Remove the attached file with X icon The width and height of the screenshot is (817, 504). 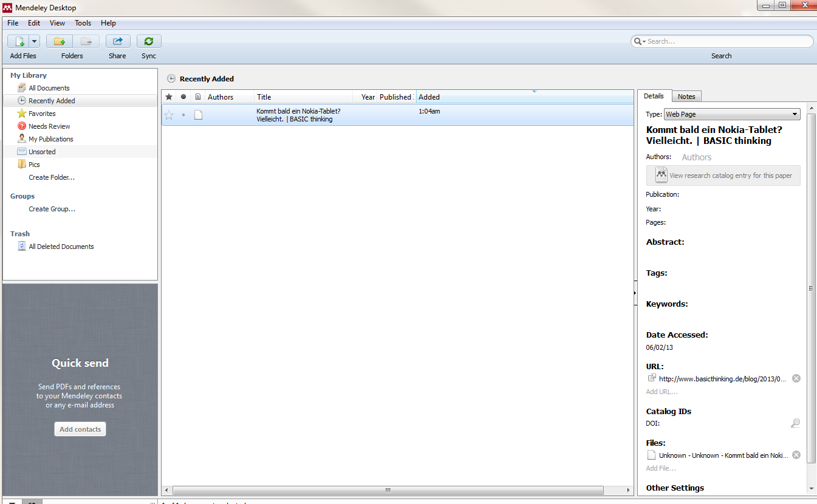pyautogui.click(x=796, y=455)
